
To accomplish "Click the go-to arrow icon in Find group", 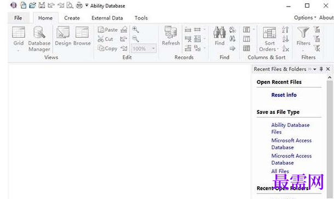I will pyautogui.click(x=233, y=49).
